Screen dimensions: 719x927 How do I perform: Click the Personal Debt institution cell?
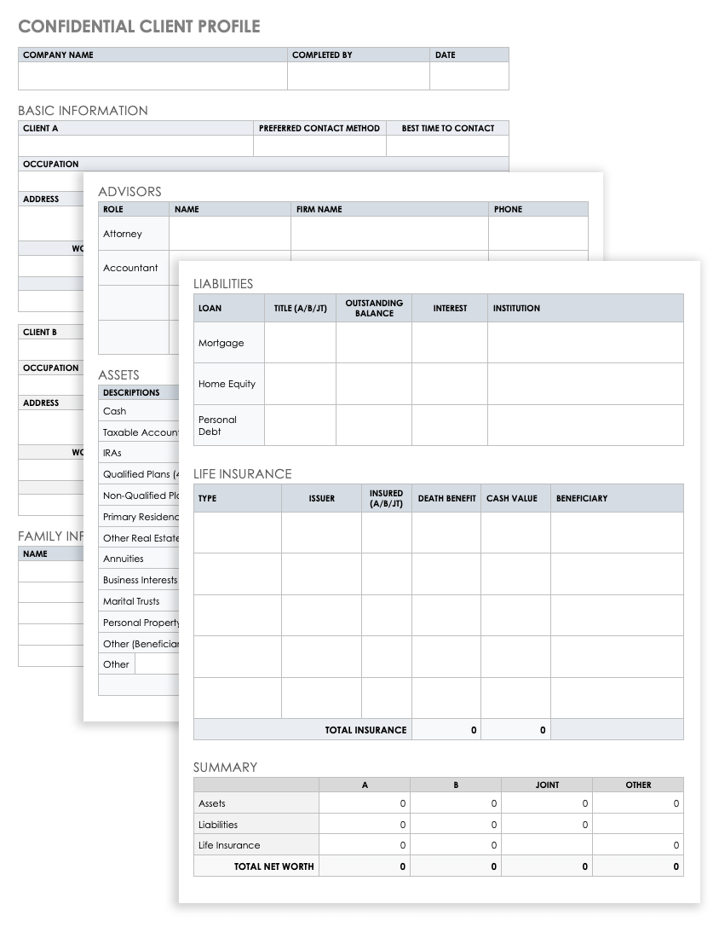pyautogui.click(x=585, y=425)
